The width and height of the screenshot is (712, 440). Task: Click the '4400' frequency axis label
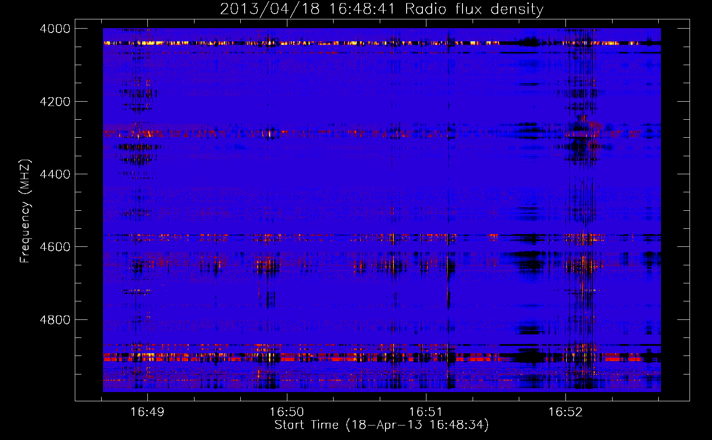click(55, 174)
